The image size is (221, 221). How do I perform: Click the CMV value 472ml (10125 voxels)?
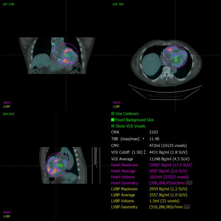coord(168,145)
